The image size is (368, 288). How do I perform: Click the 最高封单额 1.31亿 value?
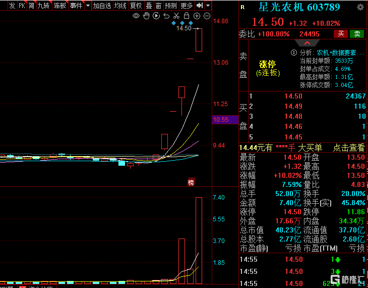(344, 77)
